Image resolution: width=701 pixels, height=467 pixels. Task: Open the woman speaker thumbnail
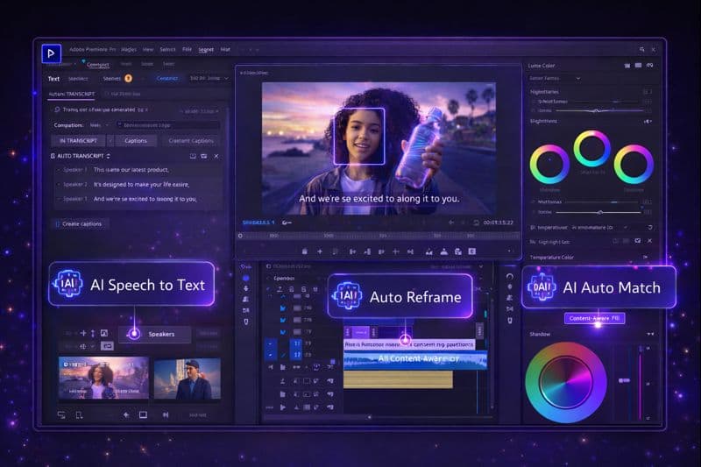click(x=103, y=378)
